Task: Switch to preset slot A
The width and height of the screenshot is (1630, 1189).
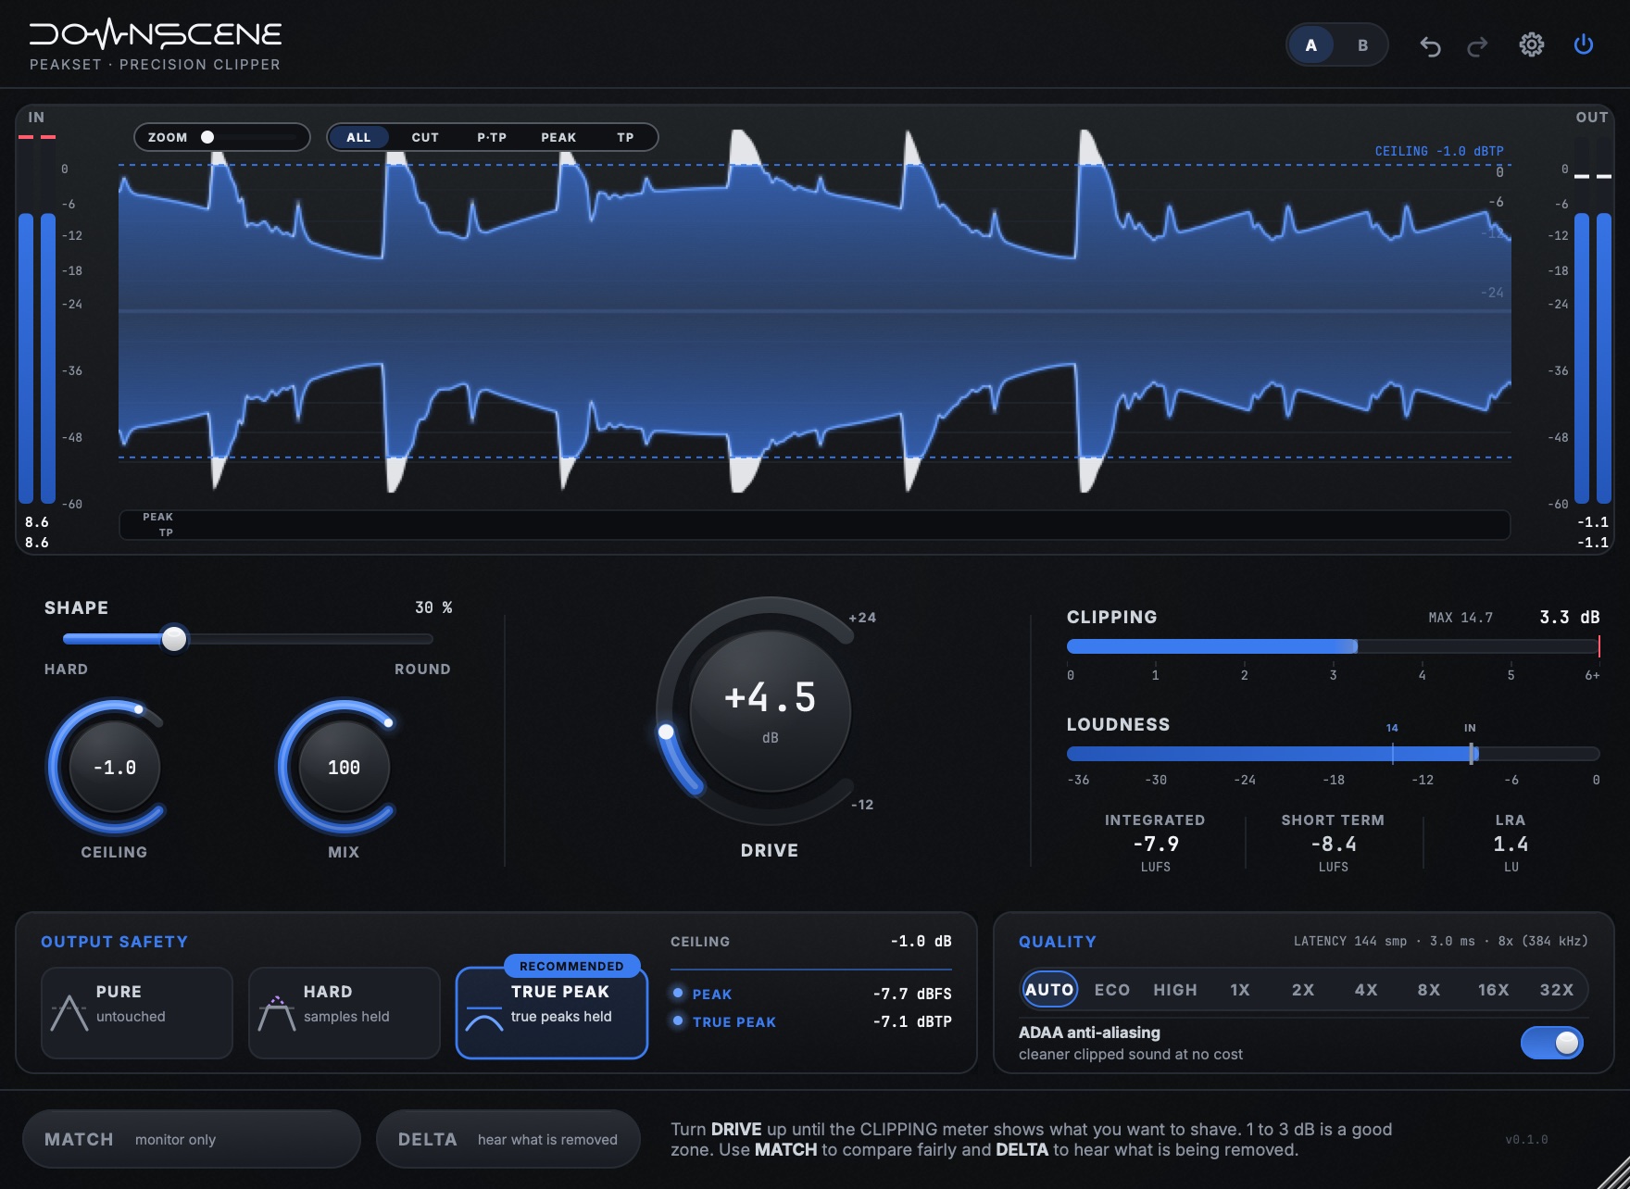Action: [1310, 45]
